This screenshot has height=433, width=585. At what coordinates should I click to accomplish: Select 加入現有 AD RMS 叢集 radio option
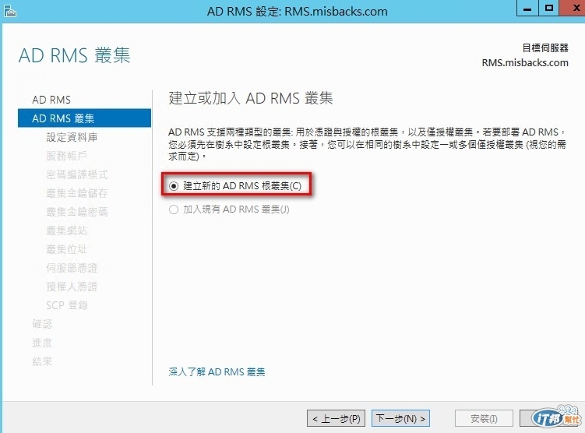coord(229,209)
